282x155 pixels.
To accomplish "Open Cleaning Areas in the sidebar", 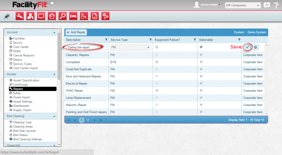I will pyautogui.click(x=23, y=126).
